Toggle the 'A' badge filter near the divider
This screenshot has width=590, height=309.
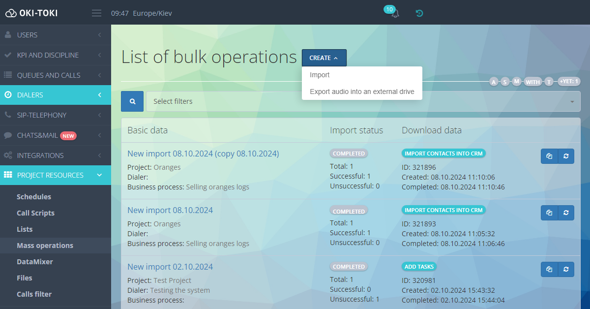tap(494, 82)
